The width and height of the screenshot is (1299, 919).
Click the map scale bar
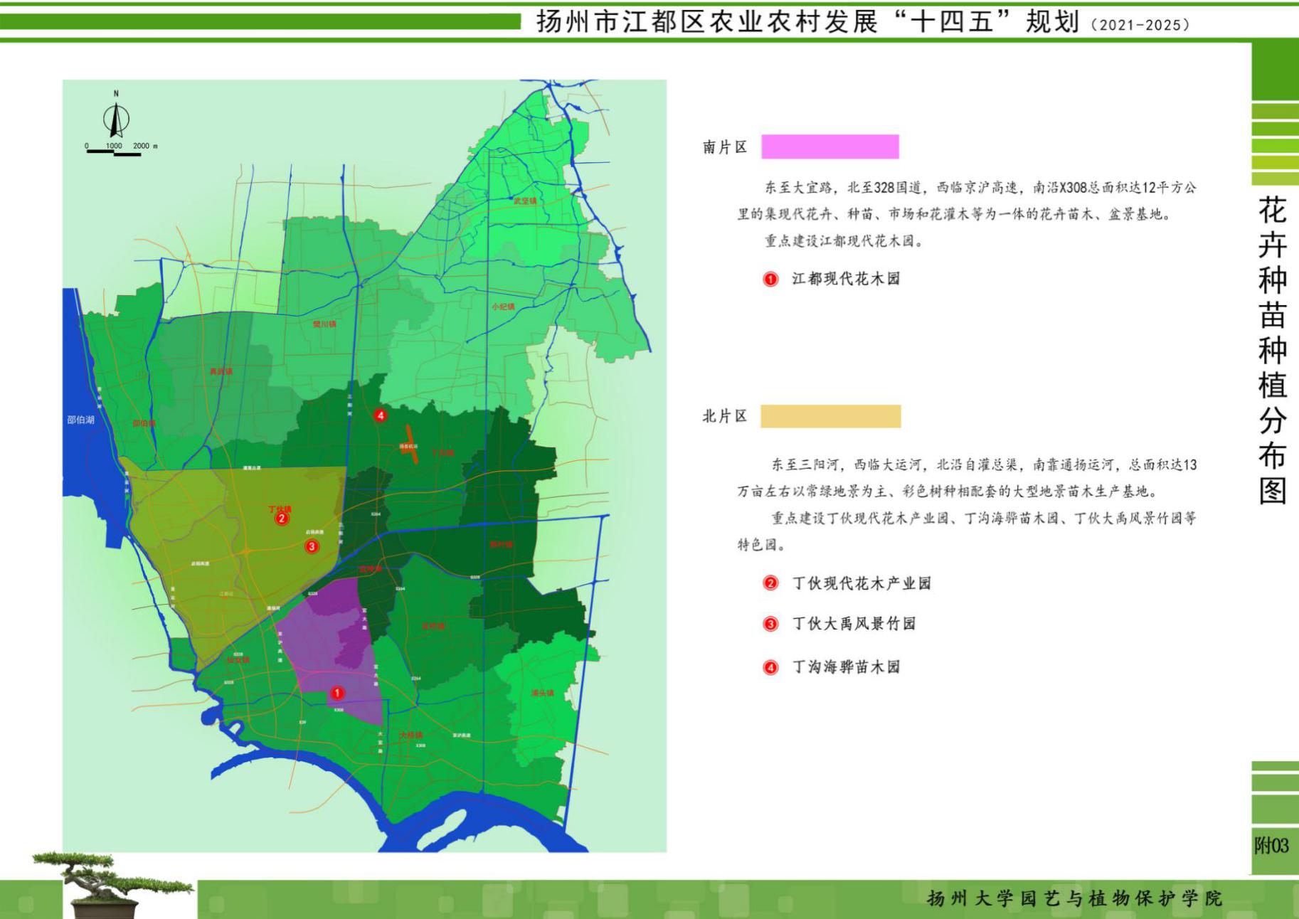(x=114, y=151)
